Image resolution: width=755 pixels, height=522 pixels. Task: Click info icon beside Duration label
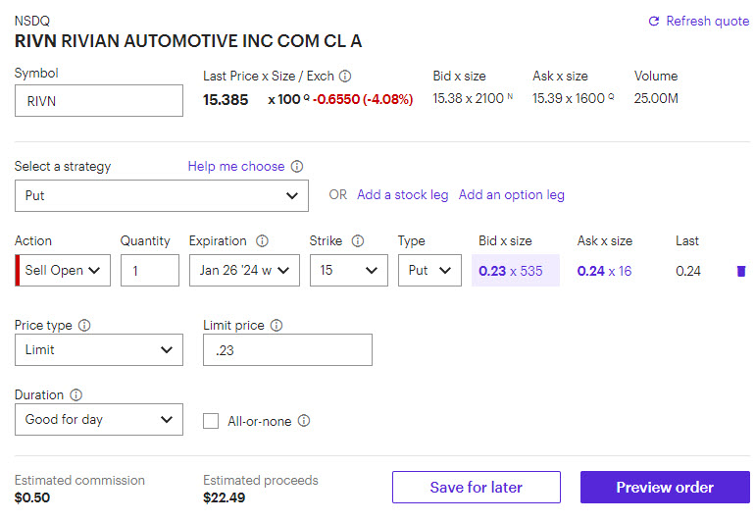(76, 395)
